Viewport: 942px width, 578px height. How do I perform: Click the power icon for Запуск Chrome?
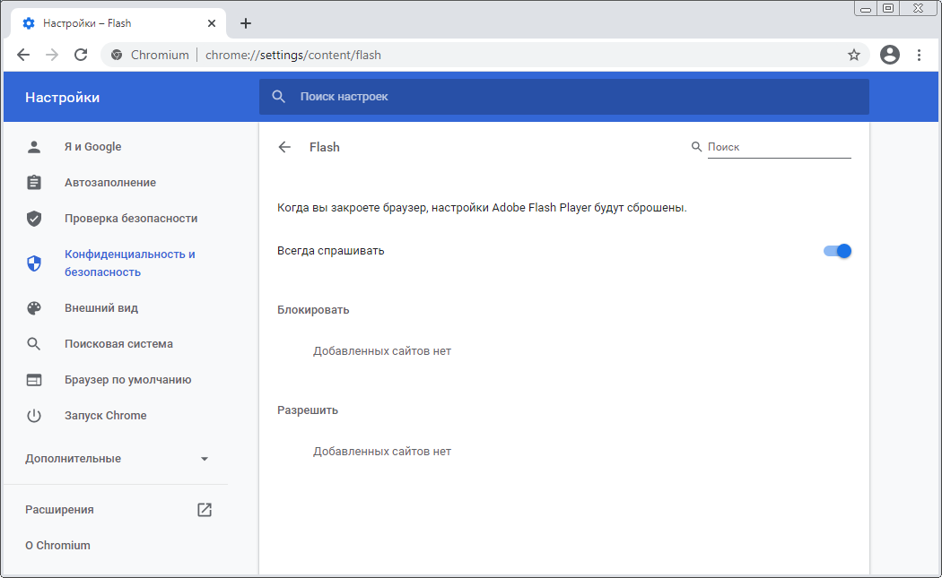[x=34, y=415]
